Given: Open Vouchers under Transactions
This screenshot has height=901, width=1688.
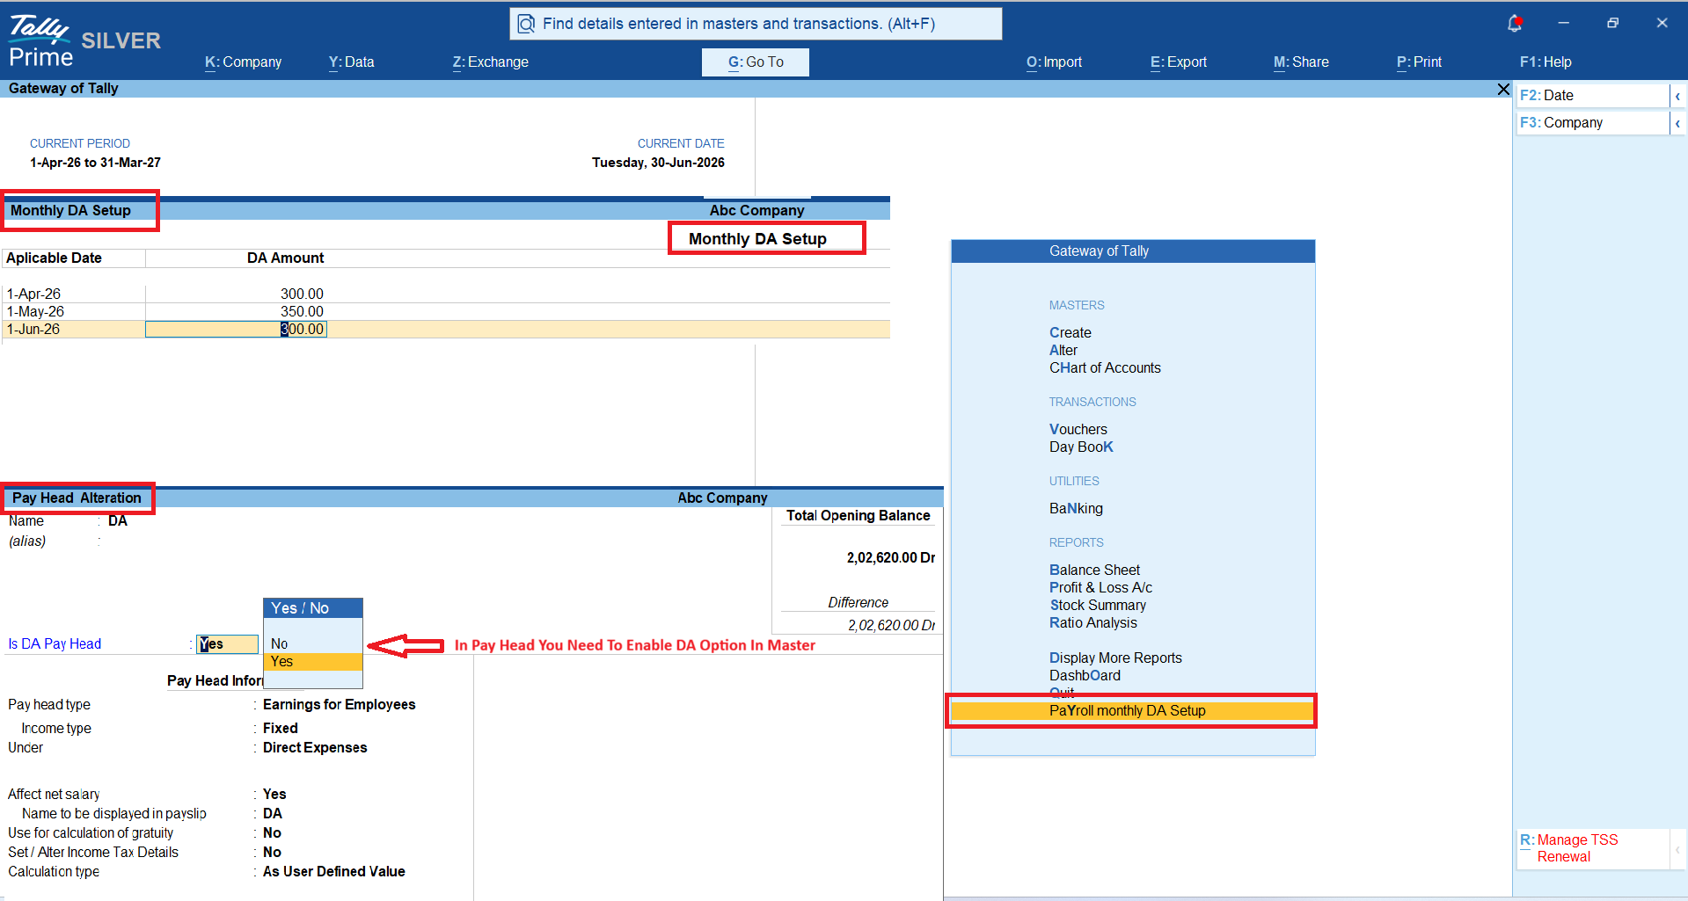Looking at the screenshot, I should 1078,430.
